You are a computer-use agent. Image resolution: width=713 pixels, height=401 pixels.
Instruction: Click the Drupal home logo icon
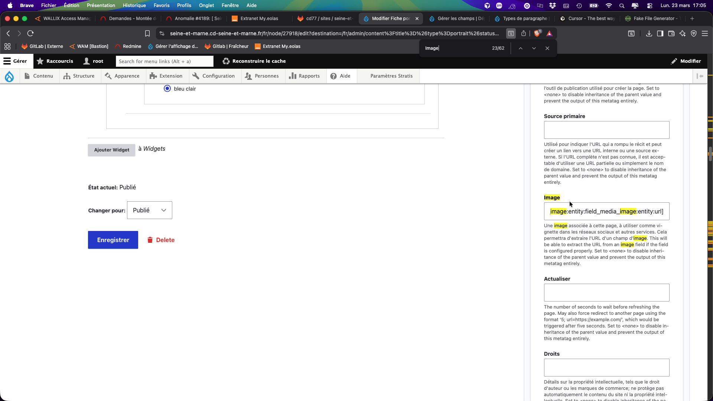tap(9, 76)
